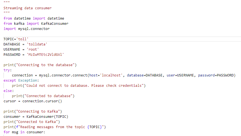Click the 'Streaming data consumer' docstring
Image resolution: width=241 pixels, height=136 pixels.
27,8
